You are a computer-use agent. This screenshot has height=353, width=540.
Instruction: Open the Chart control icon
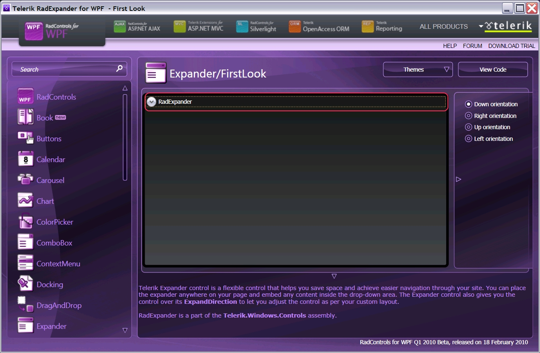tap(25, 201)
